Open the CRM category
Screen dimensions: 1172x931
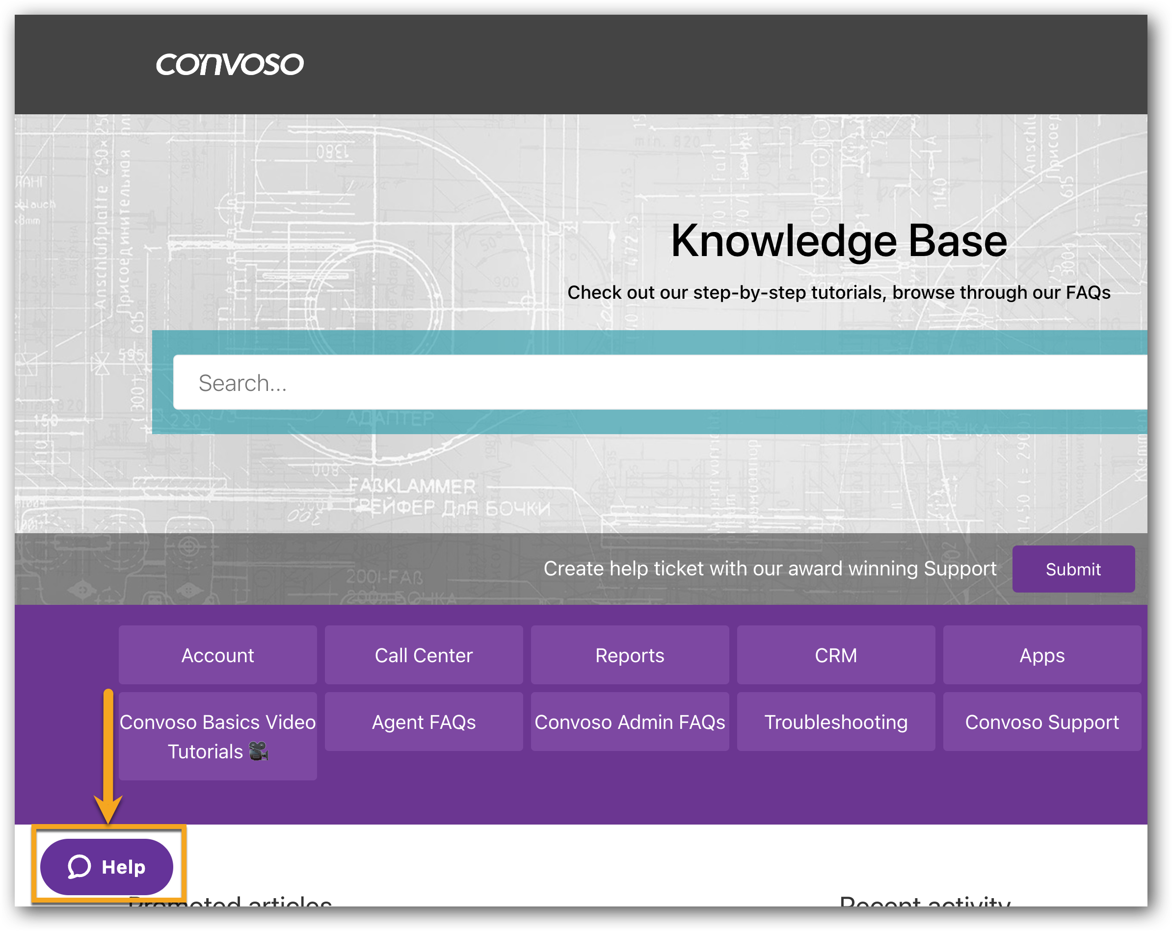[x=835, y=655]
